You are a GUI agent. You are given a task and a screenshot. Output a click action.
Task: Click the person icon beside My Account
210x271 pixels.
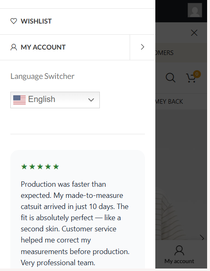(x=14, y=47)
